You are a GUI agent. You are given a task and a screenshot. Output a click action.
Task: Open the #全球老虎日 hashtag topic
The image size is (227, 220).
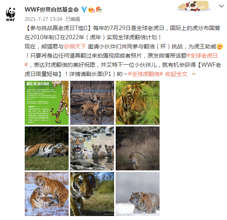[x=202, y=56]
